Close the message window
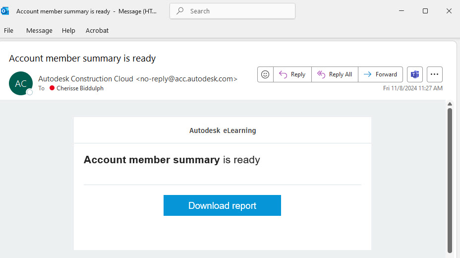 pos(449,11)
